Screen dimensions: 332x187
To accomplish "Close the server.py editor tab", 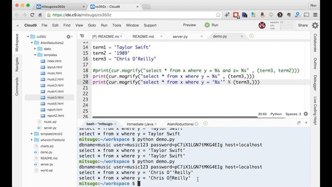I will click(202, 36).
